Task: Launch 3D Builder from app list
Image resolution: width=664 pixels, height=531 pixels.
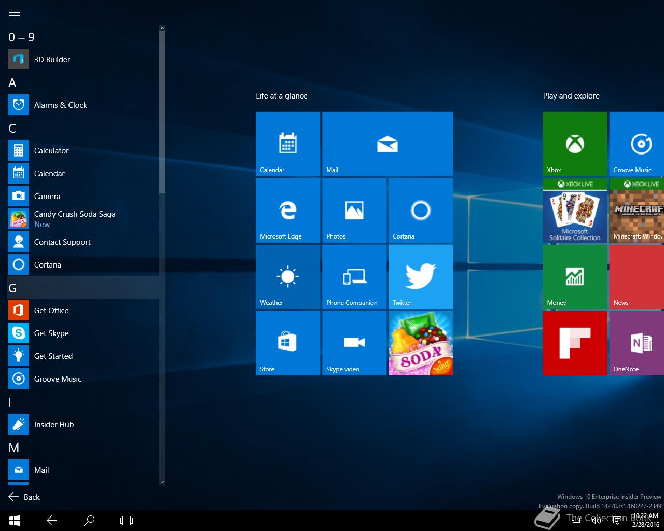Action: 83,59
